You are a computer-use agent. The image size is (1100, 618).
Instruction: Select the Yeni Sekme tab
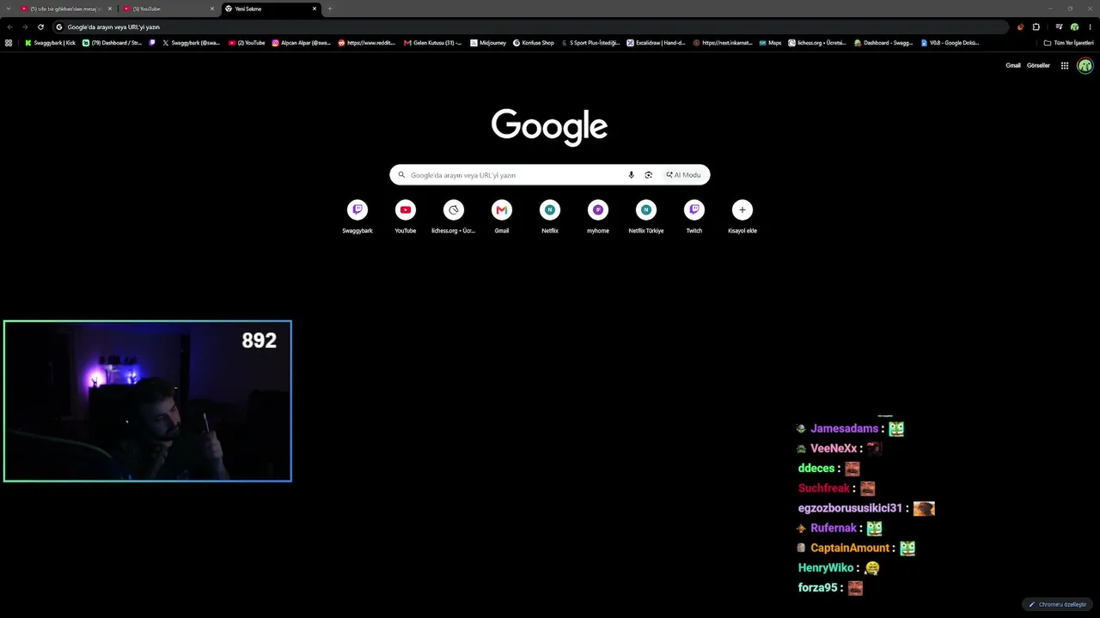tap(271, 9)
